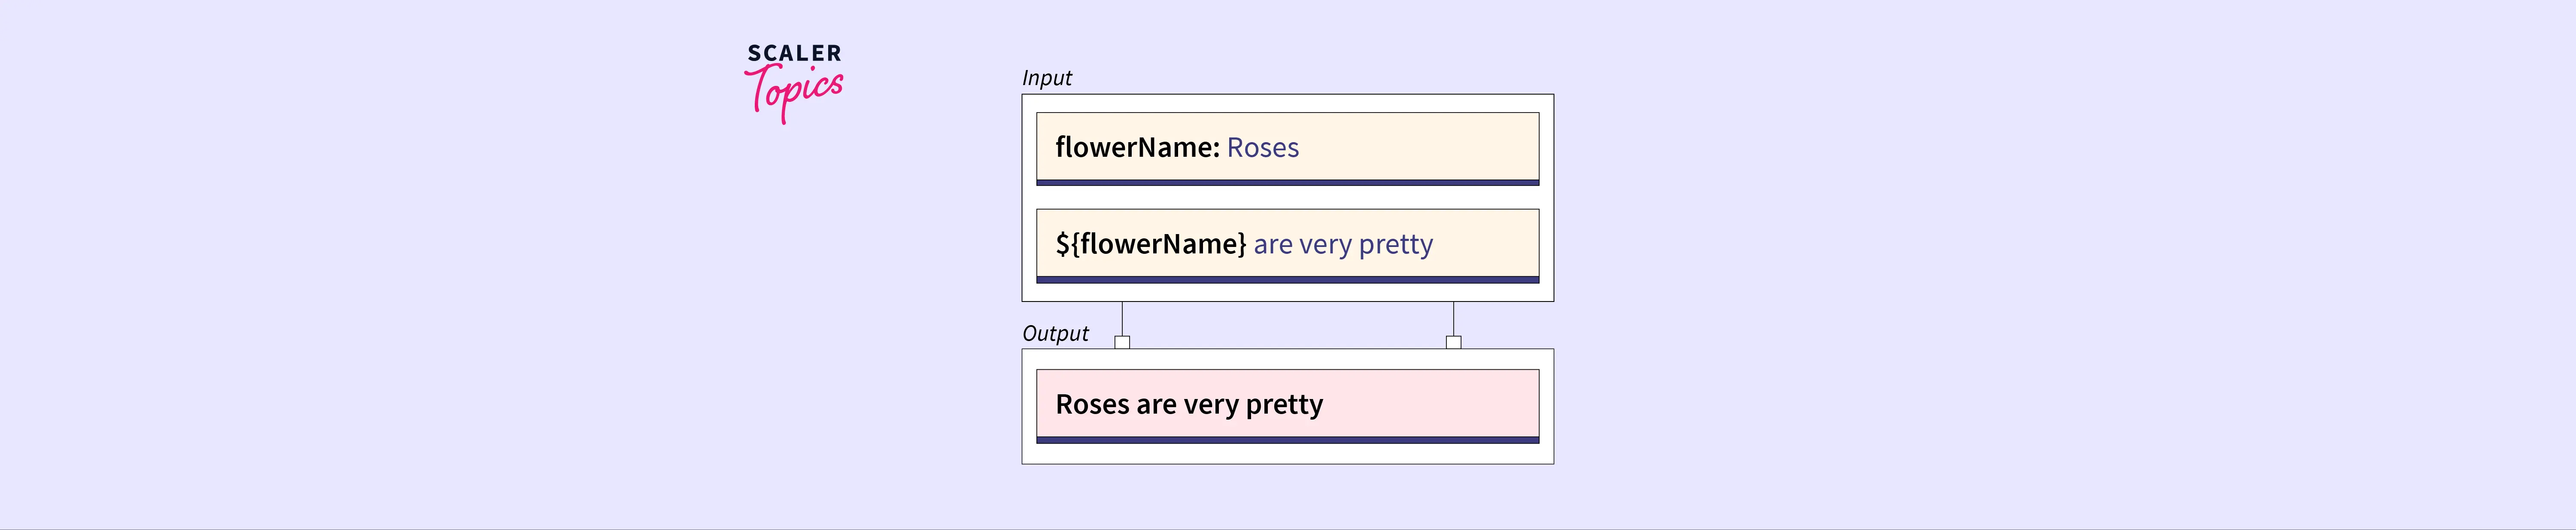Click the dark bar under pink output box

[1287, 440]
